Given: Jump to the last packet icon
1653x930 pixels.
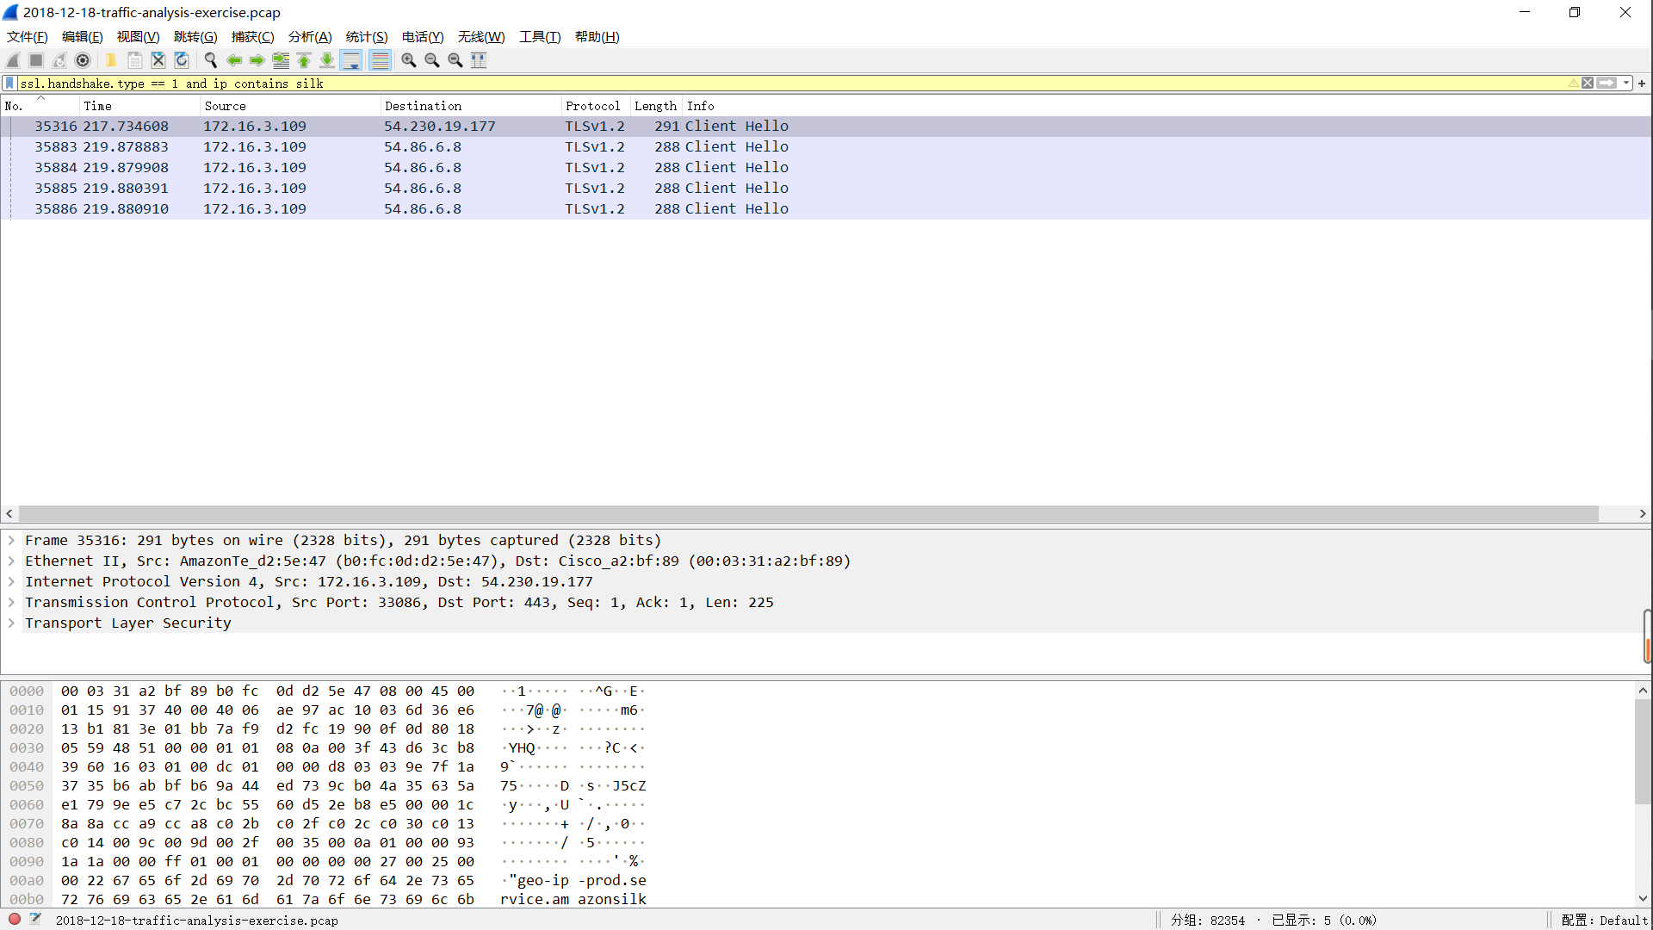Looking at the screenshot, I should (x=327, y=60).
